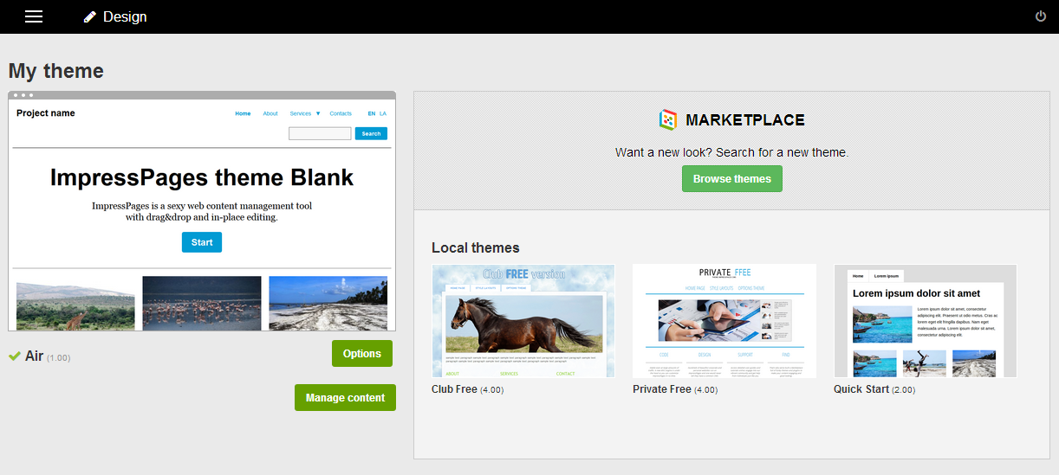The height and width of the screenshot is (475, 1059).
Task: Select the Private Free theme thumbnail
Action: [x=724, y=321]
